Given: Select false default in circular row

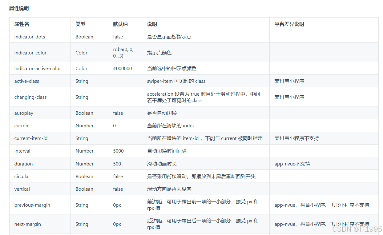Looking at the screenshot, I should click(x=118, y=176).
